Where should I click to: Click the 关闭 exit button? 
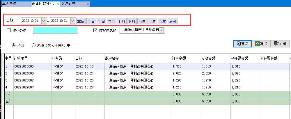pyautogui.click(x=280, y=44)
